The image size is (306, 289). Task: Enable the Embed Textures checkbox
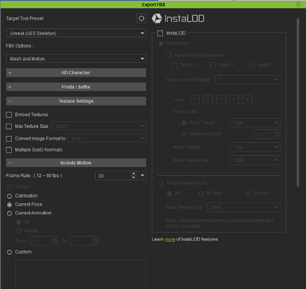(x=9, y=114)
